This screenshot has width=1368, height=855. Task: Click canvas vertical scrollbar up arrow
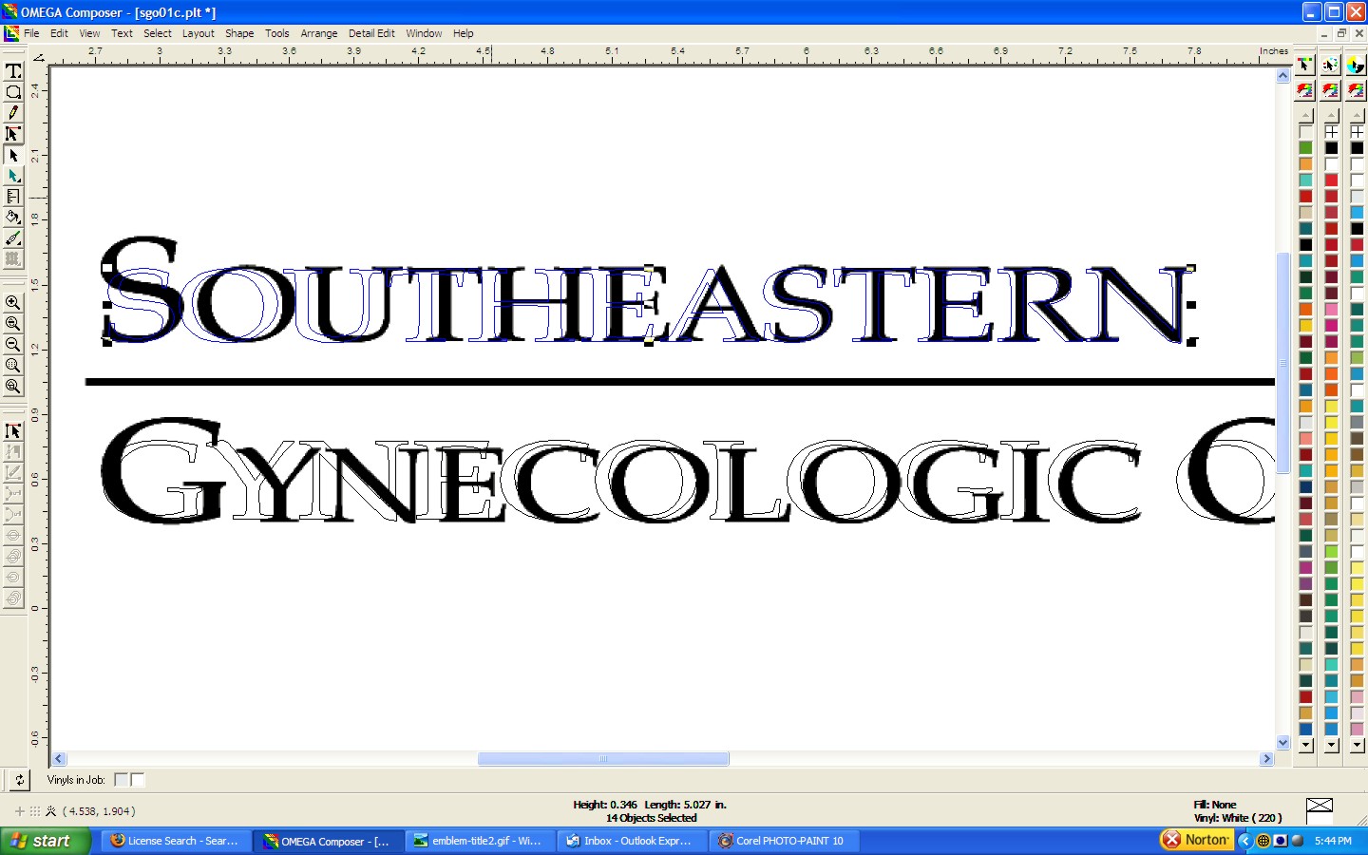(1283, 76)
